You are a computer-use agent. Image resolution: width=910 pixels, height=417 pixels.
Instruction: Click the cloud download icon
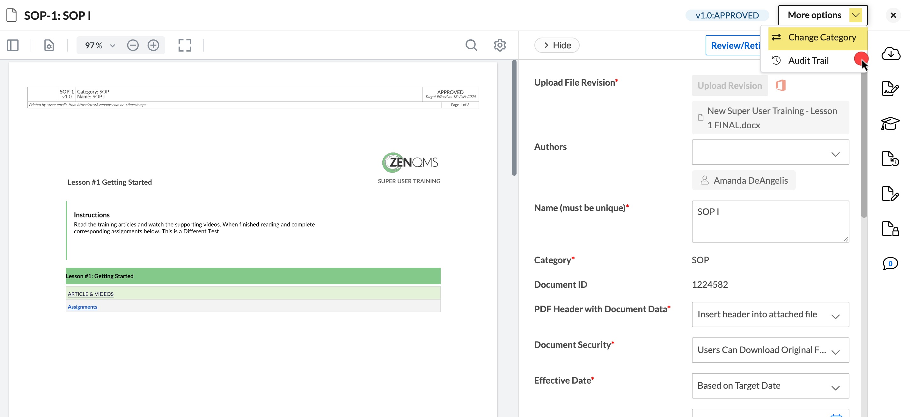[891, 53]
